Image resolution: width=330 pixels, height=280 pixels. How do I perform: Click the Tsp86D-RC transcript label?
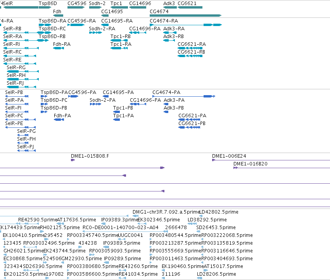click(x=52, y=29)
